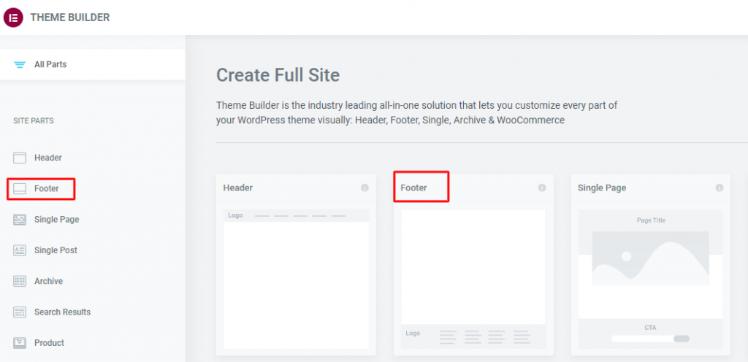
Task: Click the Product cart icon
Action: click(x=20, y=343)
